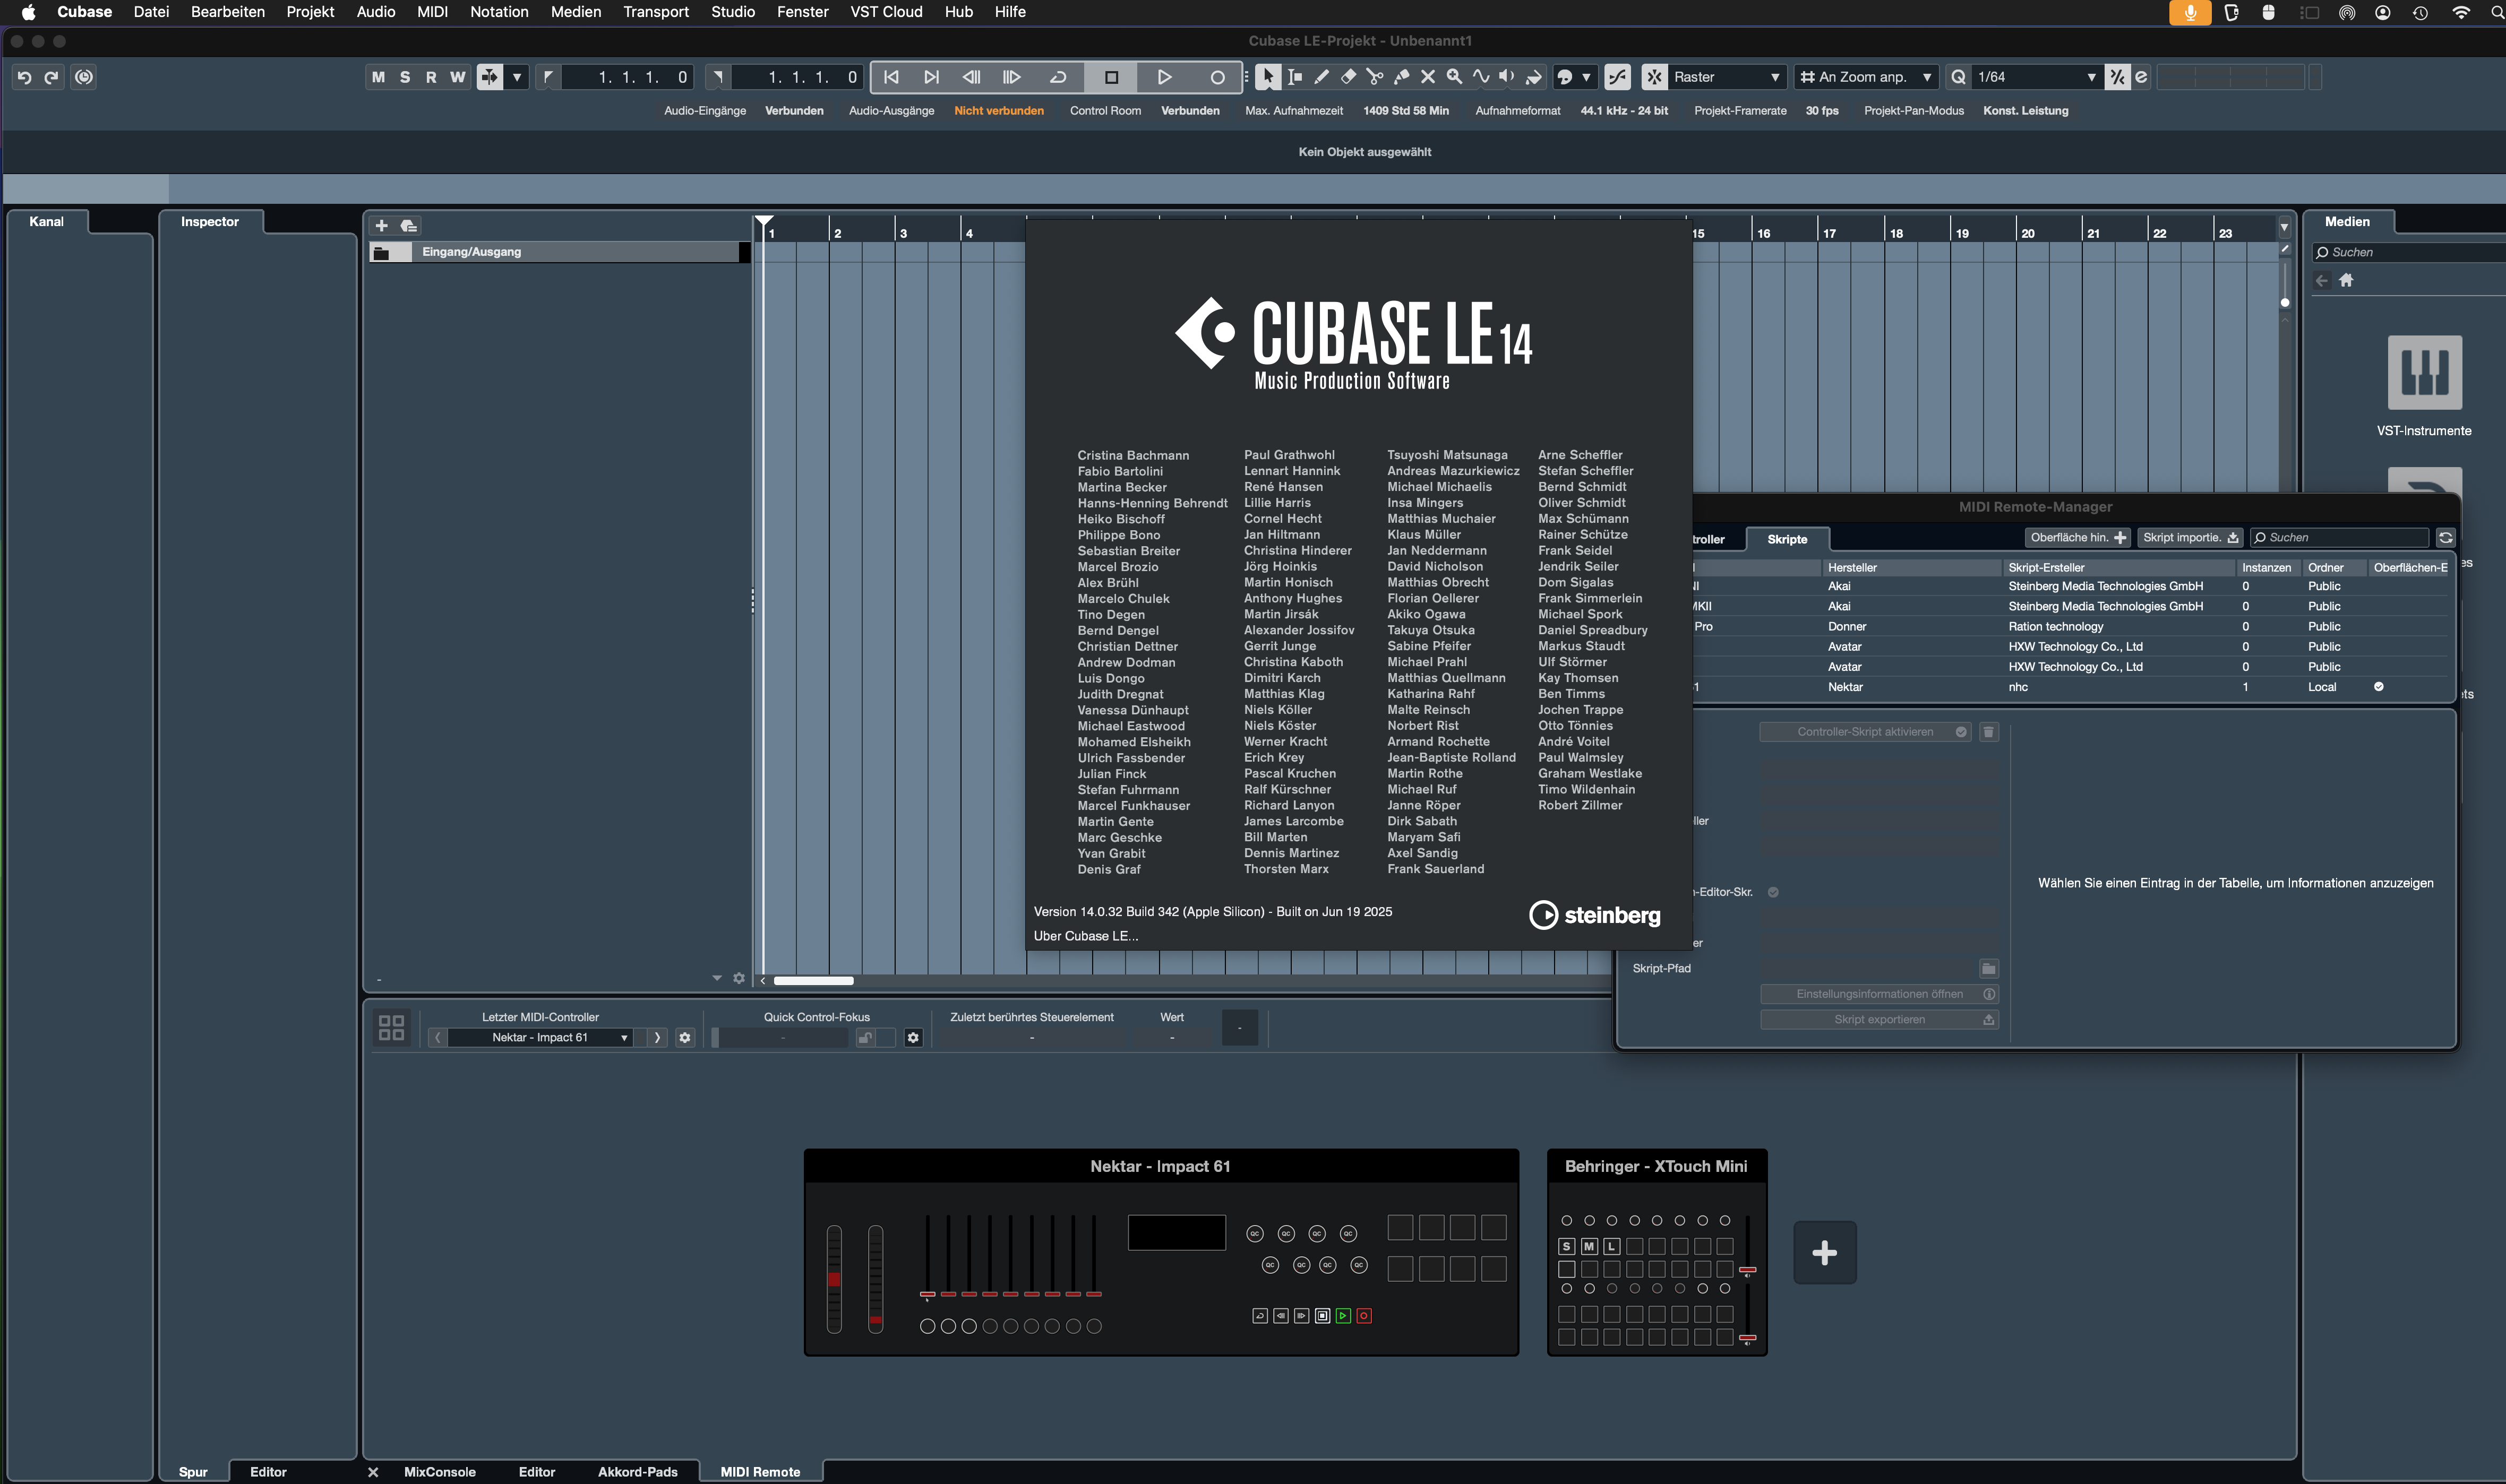Open settings gear beside Nektar - Impact 61 dropdown
Image resolution: width=2506 pixels, height=1484 pixels.
pos(685,1038)
